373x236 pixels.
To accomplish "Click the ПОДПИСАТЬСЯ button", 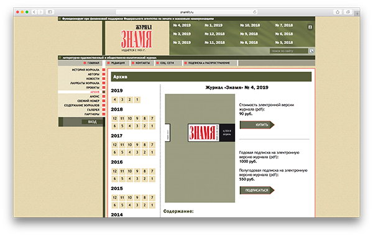I will (x=257, y=191).
